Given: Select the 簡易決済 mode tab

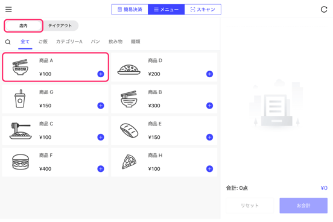Looking at the screenshot, I should pyautogui.click(x=130, y=10).
